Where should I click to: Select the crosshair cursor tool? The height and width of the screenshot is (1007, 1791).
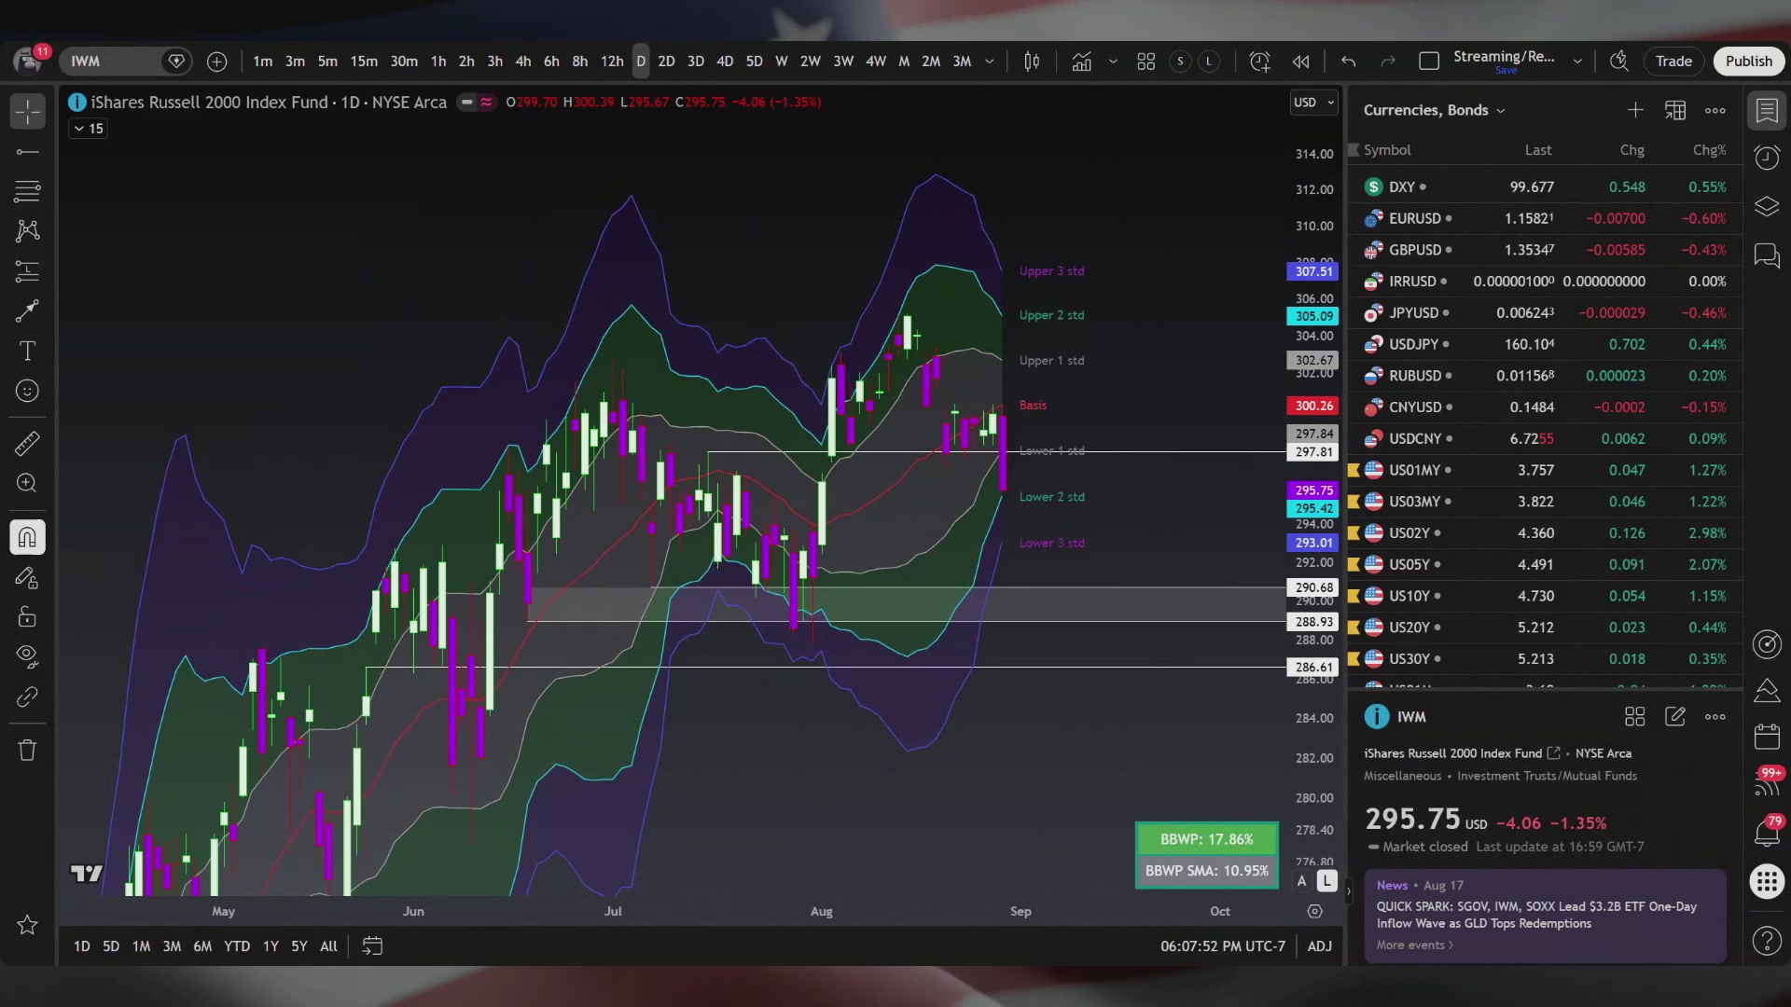coord(27,112)
